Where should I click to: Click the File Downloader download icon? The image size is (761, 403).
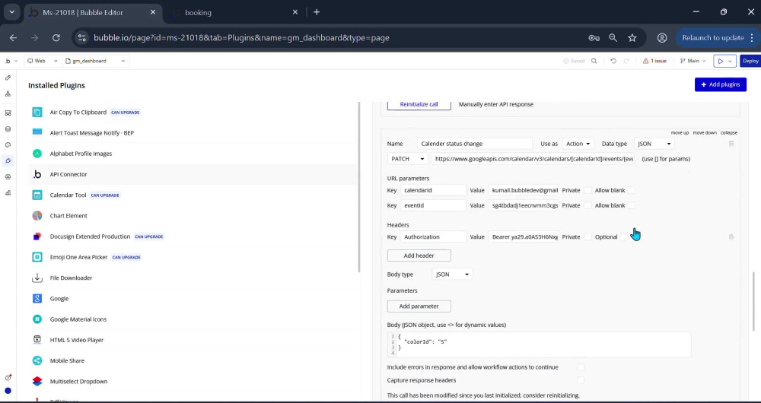click(x=37, y=278)
